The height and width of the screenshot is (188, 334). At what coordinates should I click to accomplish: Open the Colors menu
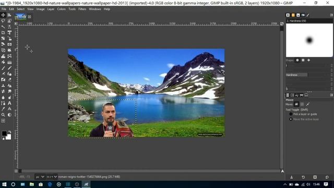(62, 9)
